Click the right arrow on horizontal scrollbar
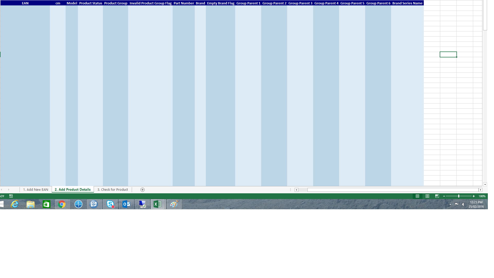Image resolution: width=494 pixels, height=278 pixels. click(x=481, y=190)
